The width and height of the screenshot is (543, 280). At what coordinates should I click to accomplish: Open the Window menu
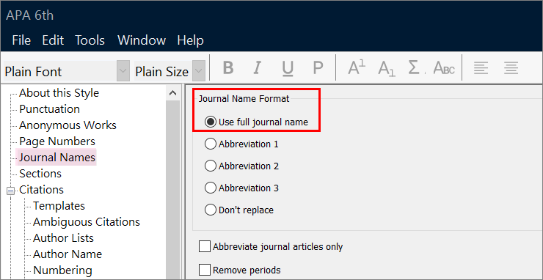pyautogui.click(x=142, y=40)
